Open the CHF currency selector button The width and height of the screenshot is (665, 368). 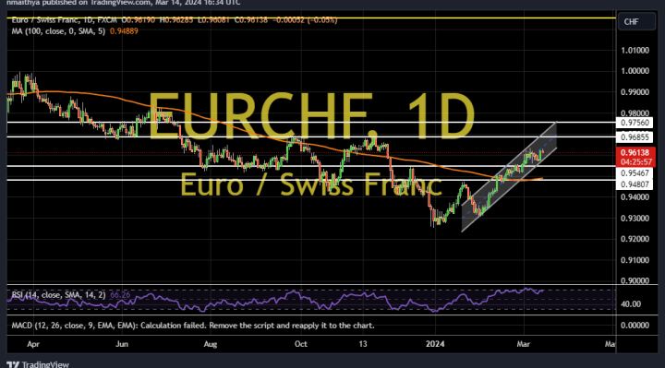(636, 21)
